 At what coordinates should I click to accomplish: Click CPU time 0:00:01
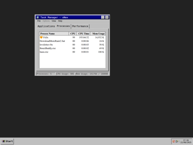pyautogui.click(x=85, y=52)
